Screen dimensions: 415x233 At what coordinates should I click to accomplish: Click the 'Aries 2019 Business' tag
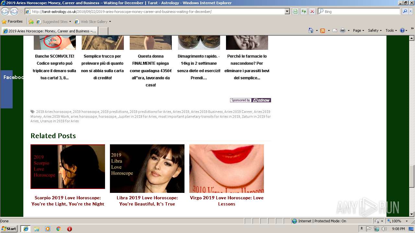coord(207,112)
